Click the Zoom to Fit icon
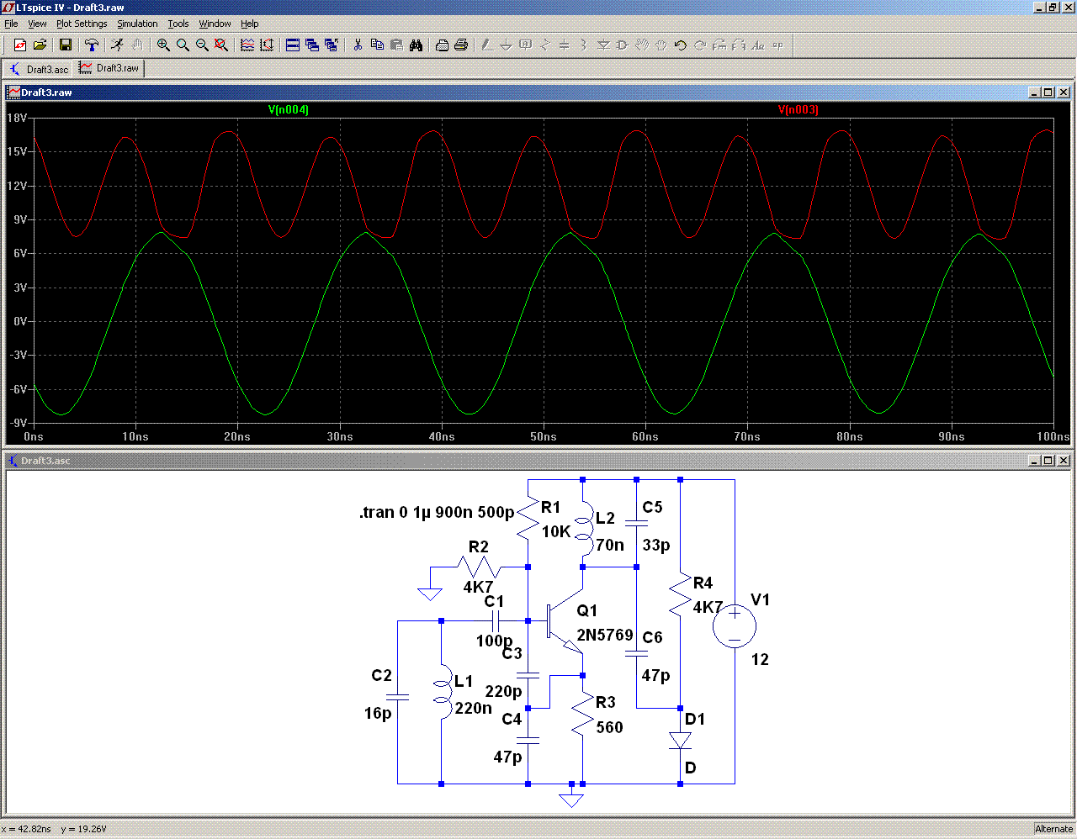Image resolution: width=1077 pixels, height=839 pixels. click(221, 45)
